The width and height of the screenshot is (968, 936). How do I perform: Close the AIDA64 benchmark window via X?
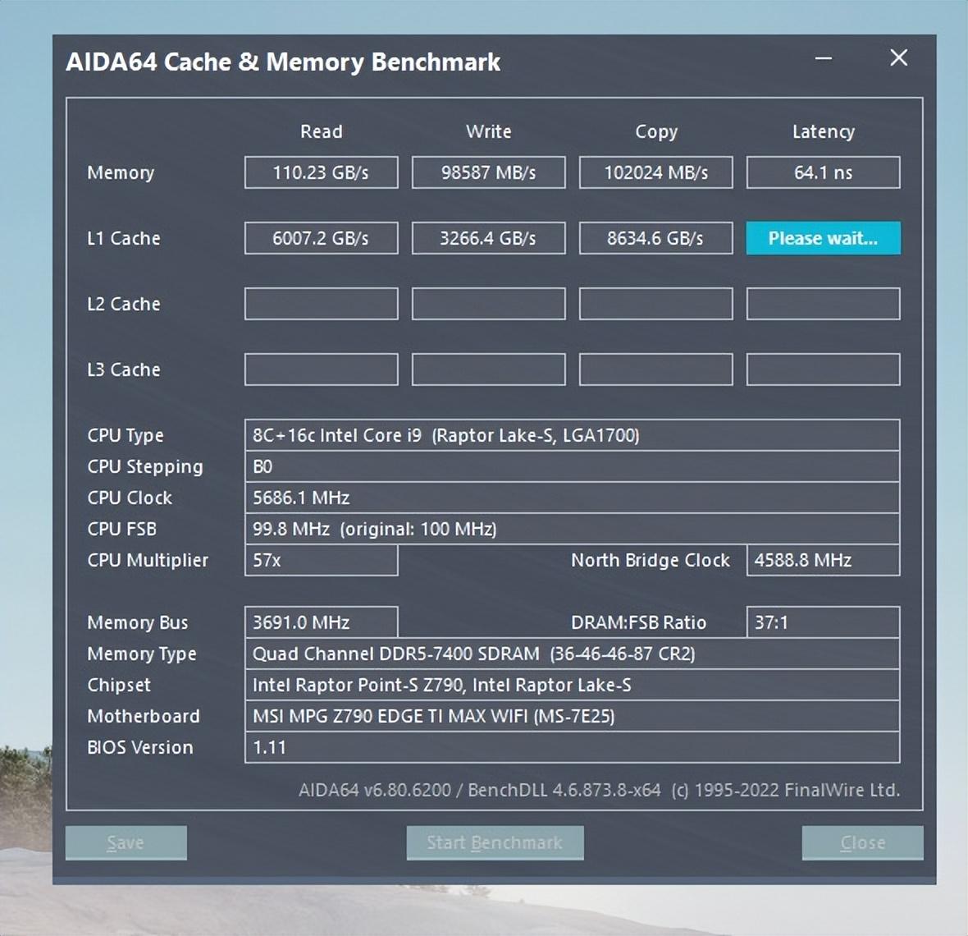tap(898, 58)
